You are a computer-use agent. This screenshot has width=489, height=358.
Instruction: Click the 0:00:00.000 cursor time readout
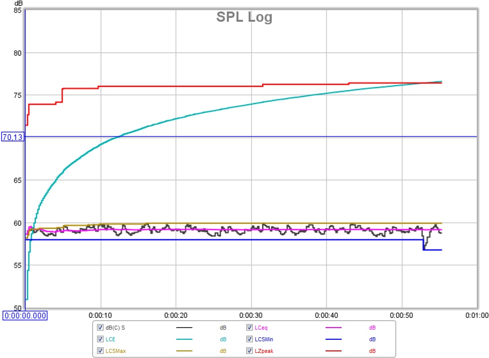point(25,316)
